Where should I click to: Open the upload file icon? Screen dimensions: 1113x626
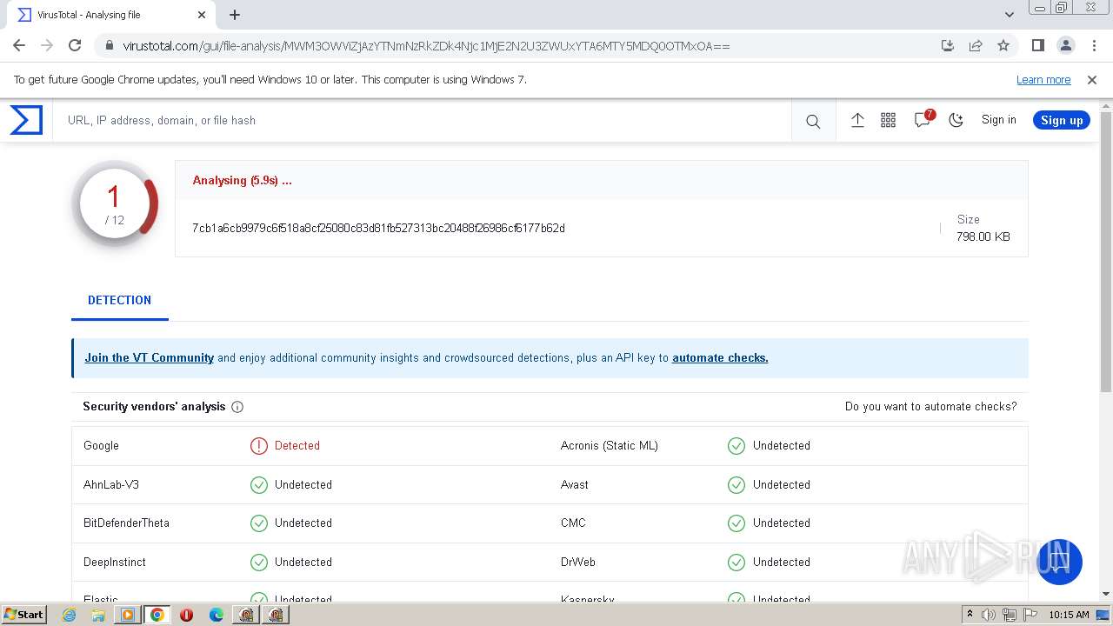(857, 120)
